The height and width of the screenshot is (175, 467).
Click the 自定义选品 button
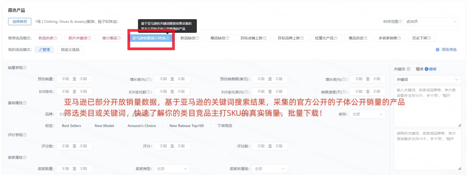point(70,50)
